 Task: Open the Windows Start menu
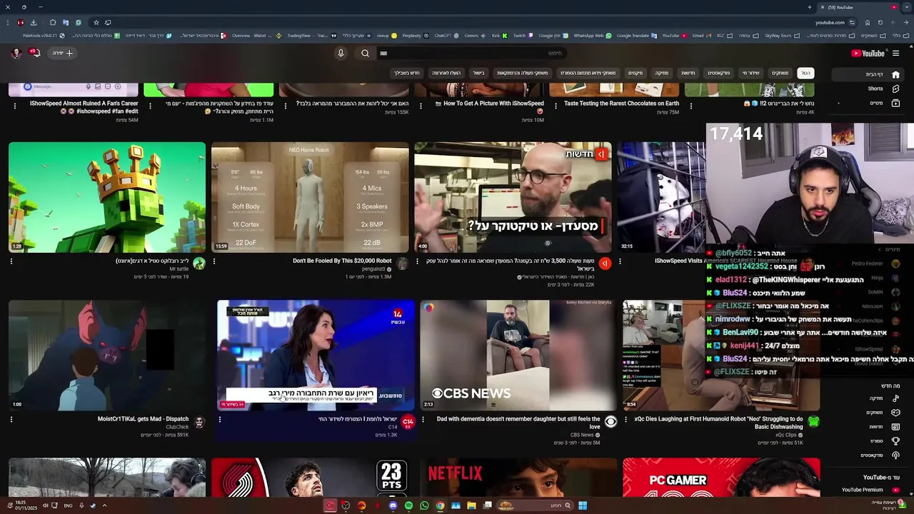[583, 505]
